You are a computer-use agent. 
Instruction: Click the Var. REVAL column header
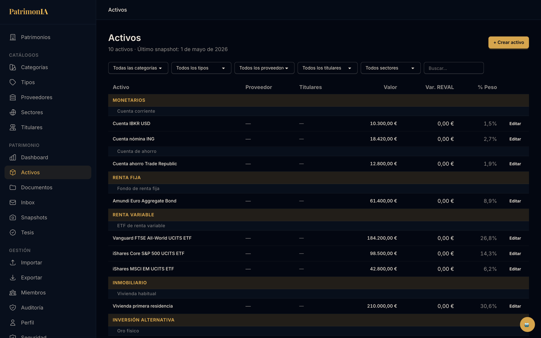coord(440,87)
